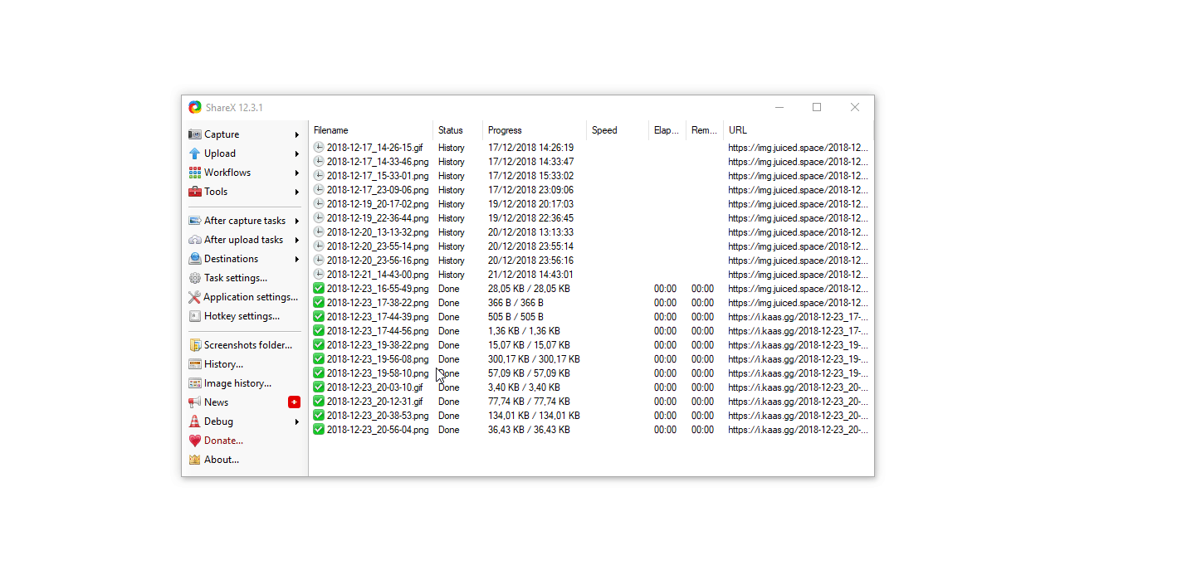Click the Task settings gear icon
This screenshot has height=570, width=1192.
point(194,278)
